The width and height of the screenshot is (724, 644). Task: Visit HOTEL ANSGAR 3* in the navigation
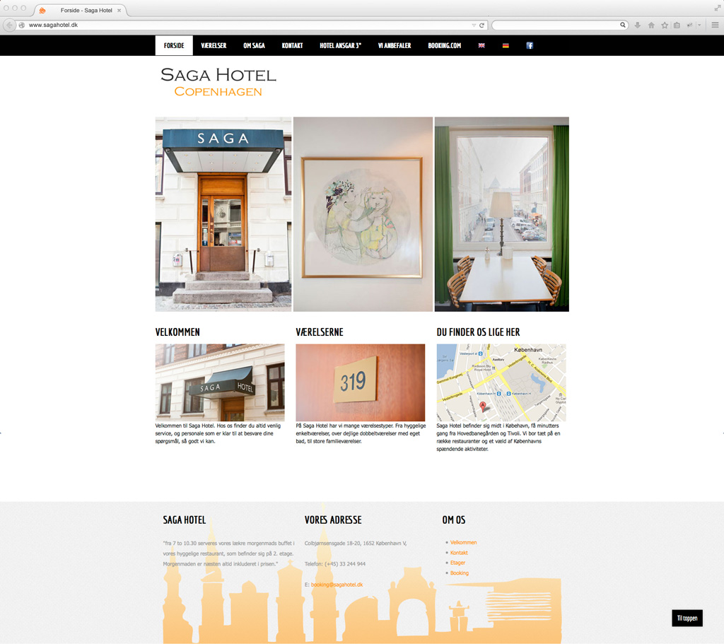click(341, 45)
